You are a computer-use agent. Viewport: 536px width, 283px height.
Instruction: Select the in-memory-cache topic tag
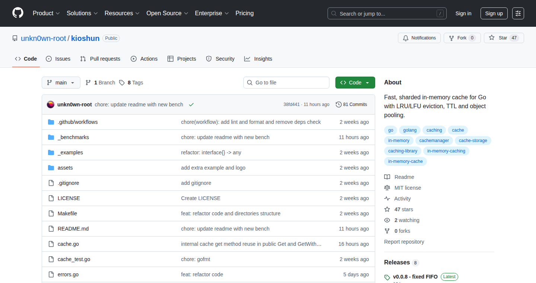(405, 161)
